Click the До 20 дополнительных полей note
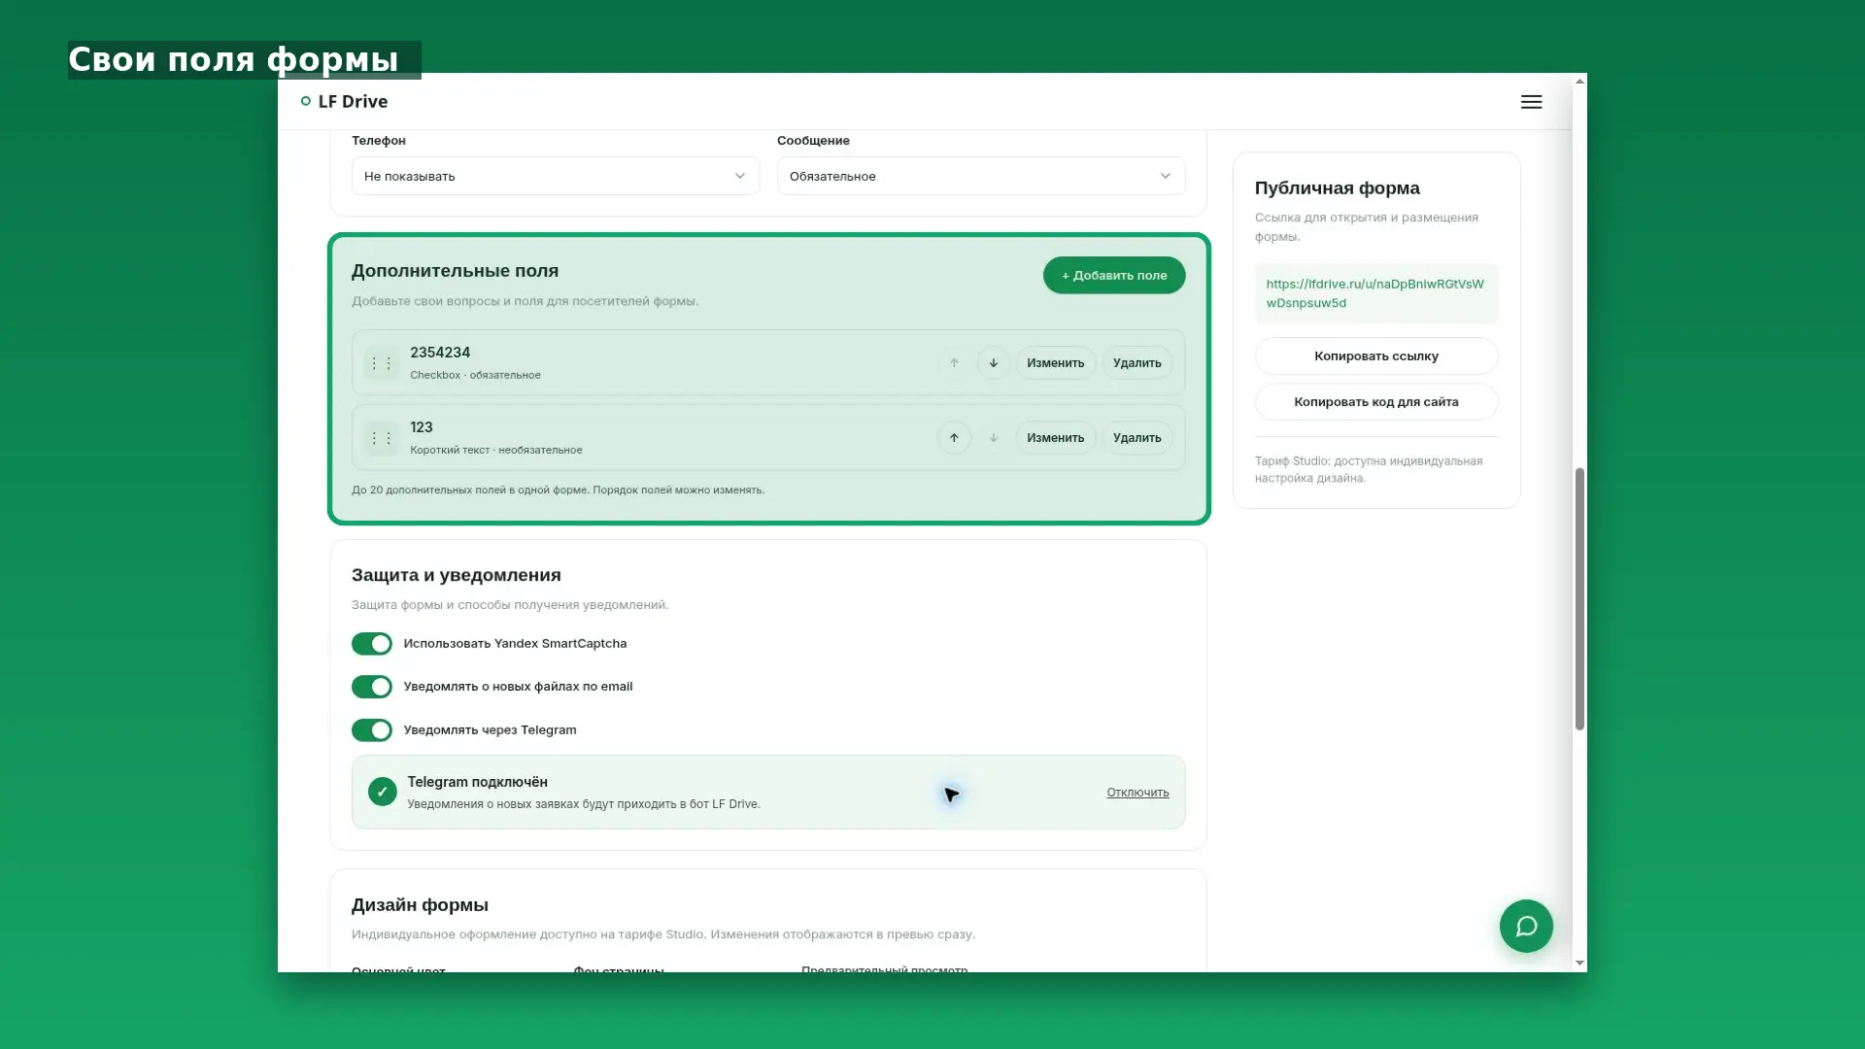Screen dimensions: 1865x1049 pyautogui.click(x=558, y=490)
